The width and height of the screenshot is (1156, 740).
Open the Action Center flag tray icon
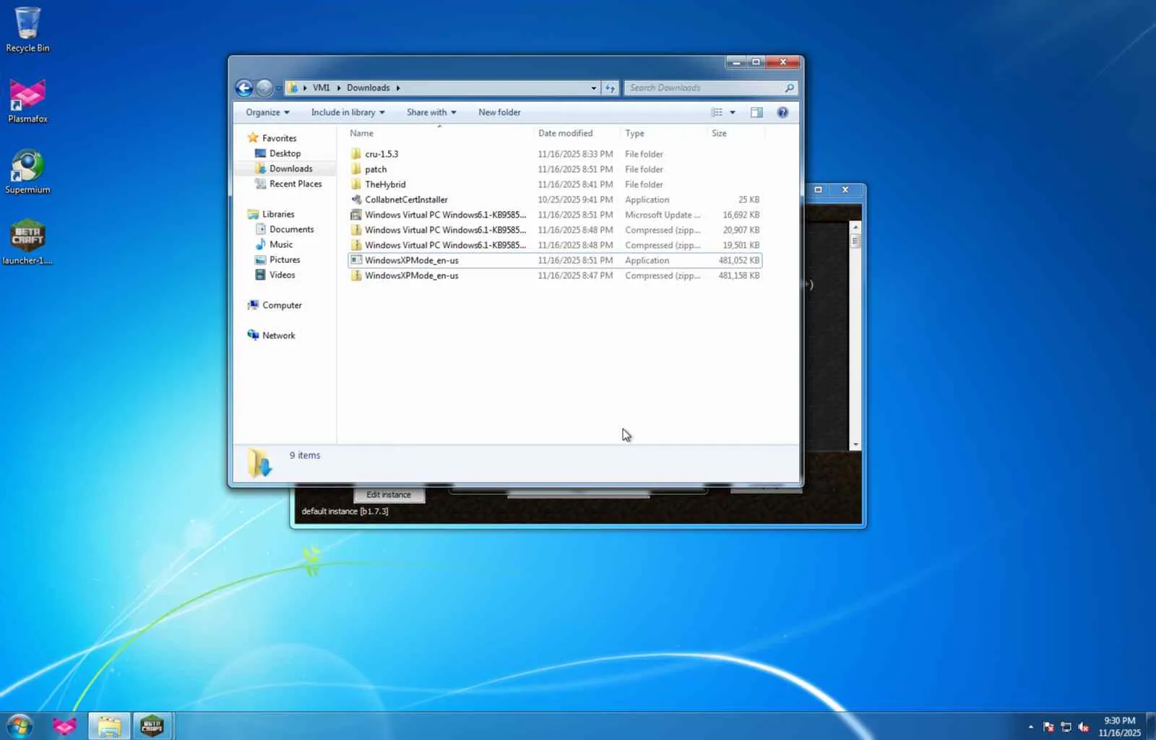click(1048, 727)
